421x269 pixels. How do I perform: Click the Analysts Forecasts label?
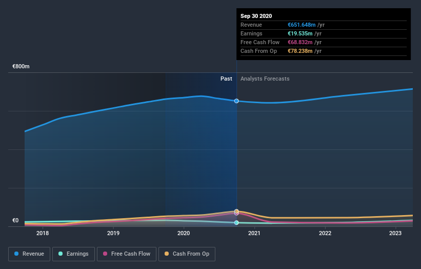point(265,79)
